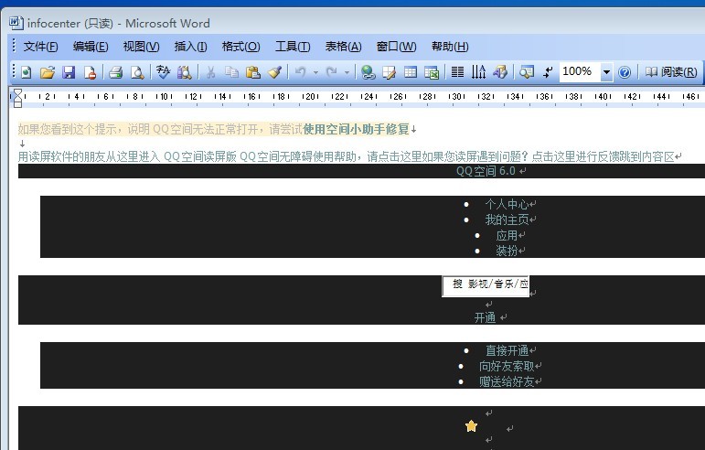Open the Undo history dropdown arrow
This screenshot has height=450, width=705.
tap(315, 72)
